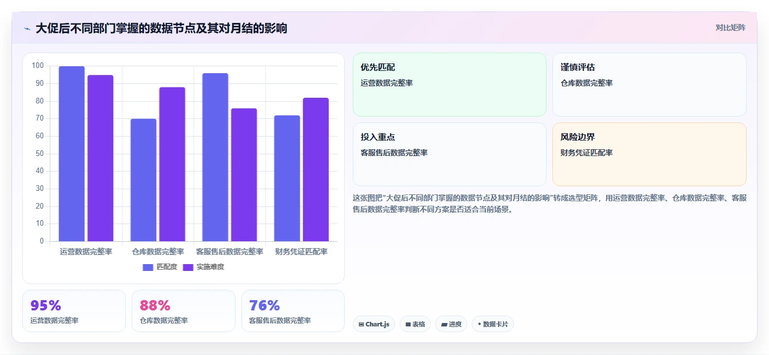Click the 进度 tag icon

click(444, 324)
